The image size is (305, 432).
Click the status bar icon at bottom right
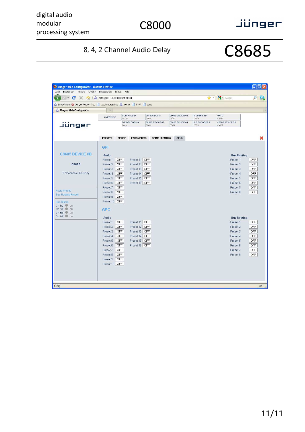(261, 286)
